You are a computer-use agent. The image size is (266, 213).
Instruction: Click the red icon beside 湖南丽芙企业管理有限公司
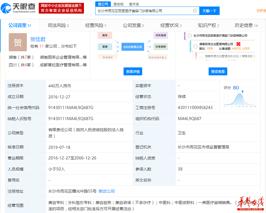[x=238, y=44]
